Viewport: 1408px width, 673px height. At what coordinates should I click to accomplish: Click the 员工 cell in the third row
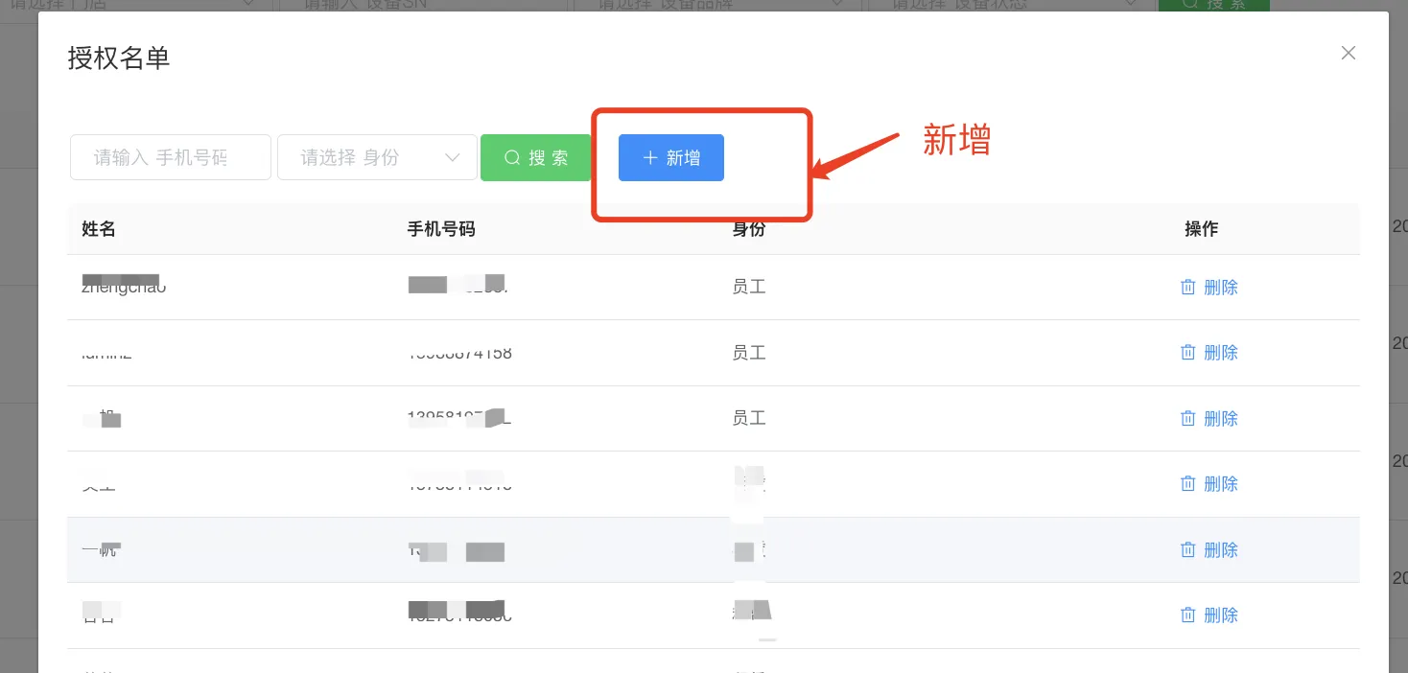[749, 418]
